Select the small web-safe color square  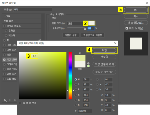click(88, 66)
